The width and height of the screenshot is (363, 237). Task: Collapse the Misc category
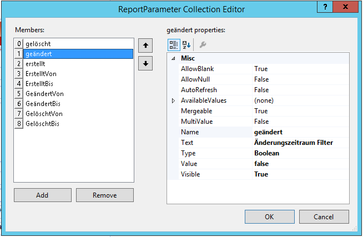click(173, 58)
